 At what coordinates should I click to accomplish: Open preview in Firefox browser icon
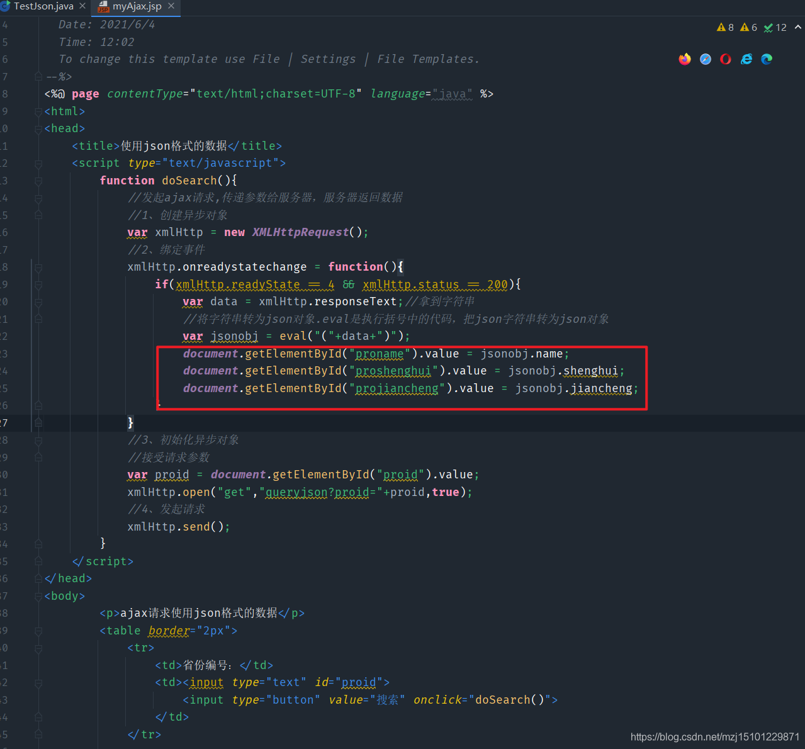[685, 59]
